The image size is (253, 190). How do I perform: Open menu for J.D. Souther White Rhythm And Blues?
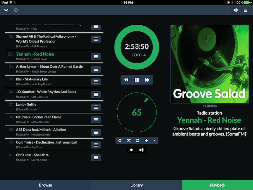pyautogui.click(x=96, y=94)
